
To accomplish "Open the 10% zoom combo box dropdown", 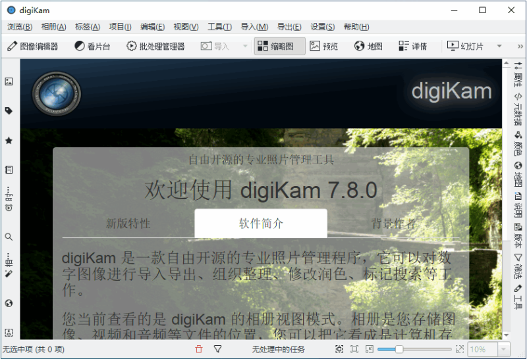I will click(503, 349).
